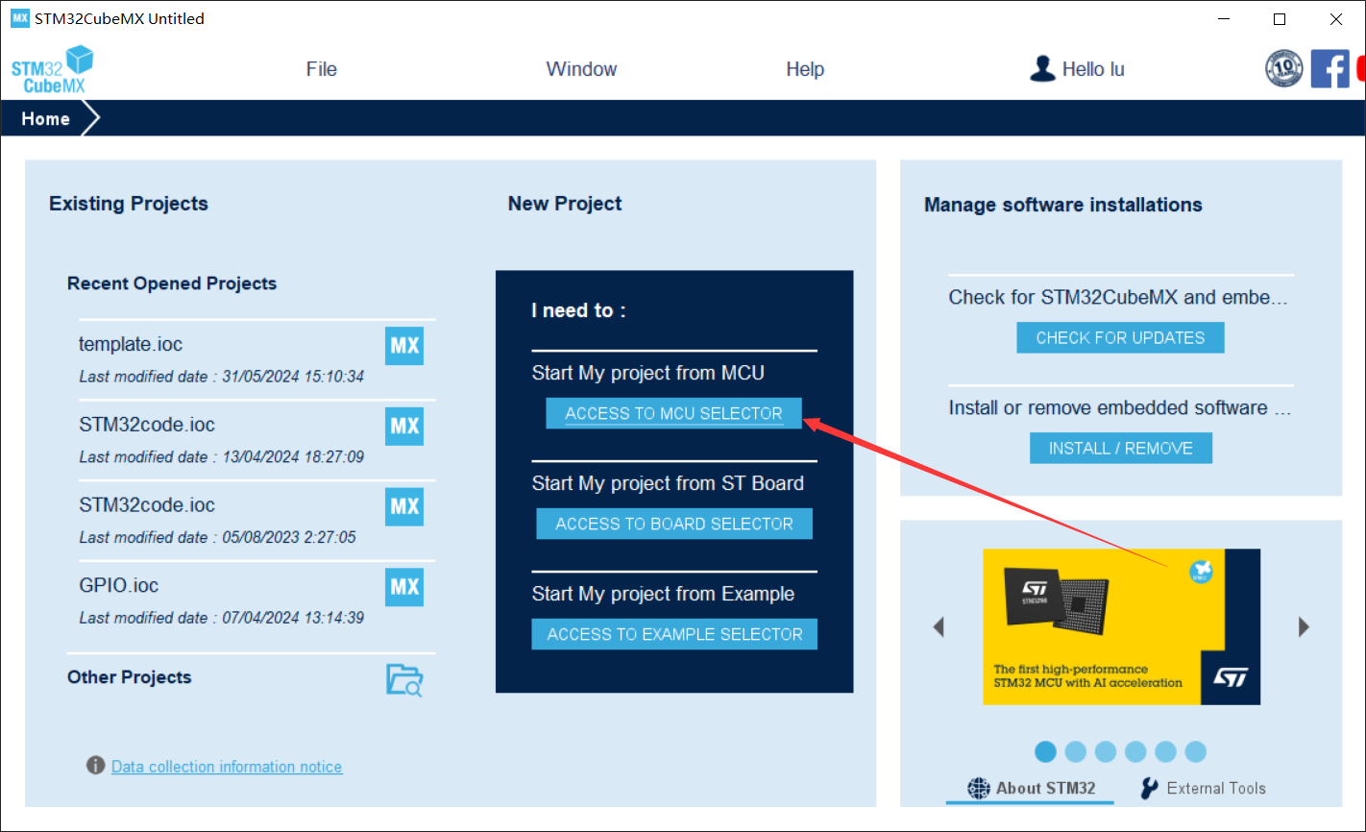Open the File menu

(x=321, y=69)
